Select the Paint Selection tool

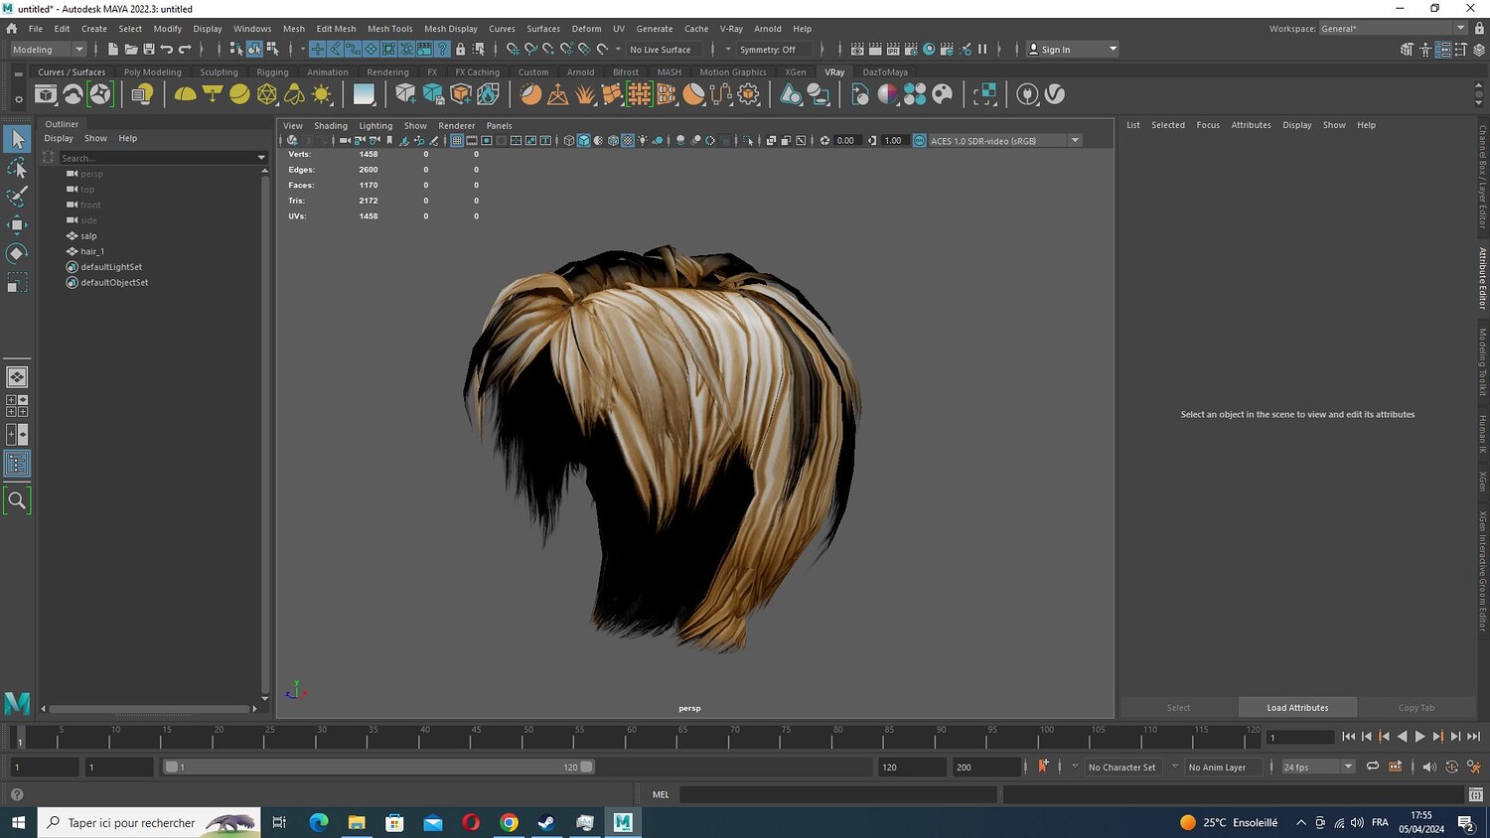(x=17, y=197)
